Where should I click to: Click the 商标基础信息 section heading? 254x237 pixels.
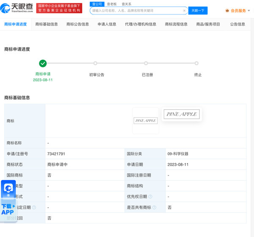(x=17, y=98)
